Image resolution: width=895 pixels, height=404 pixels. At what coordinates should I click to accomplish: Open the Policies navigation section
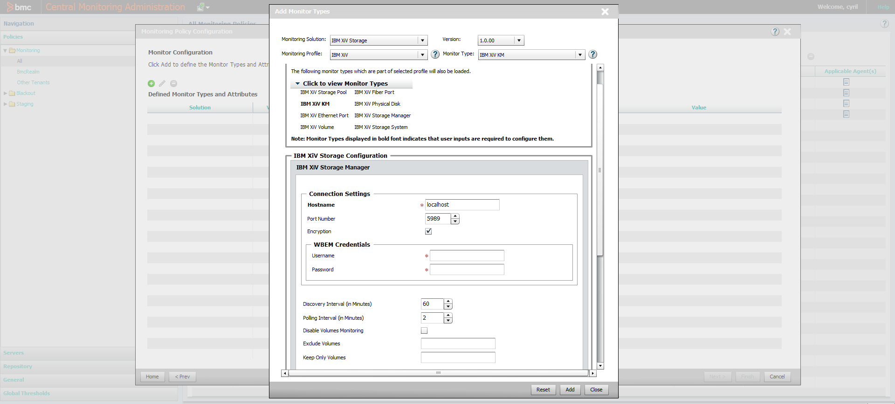click(13, 37)
